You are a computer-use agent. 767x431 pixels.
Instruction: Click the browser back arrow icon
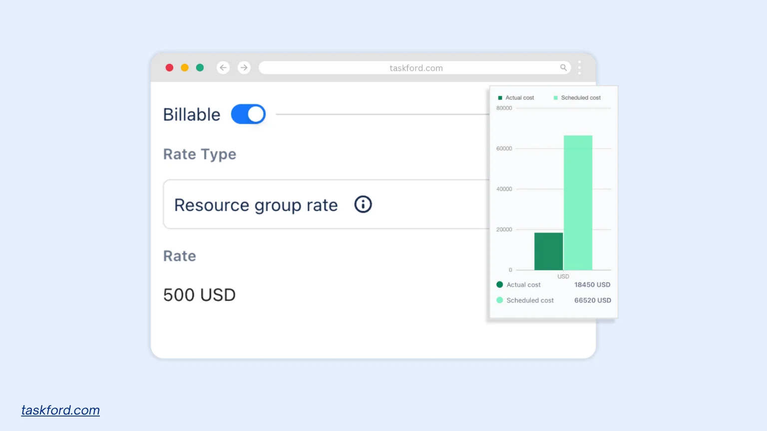click(223, 67)
